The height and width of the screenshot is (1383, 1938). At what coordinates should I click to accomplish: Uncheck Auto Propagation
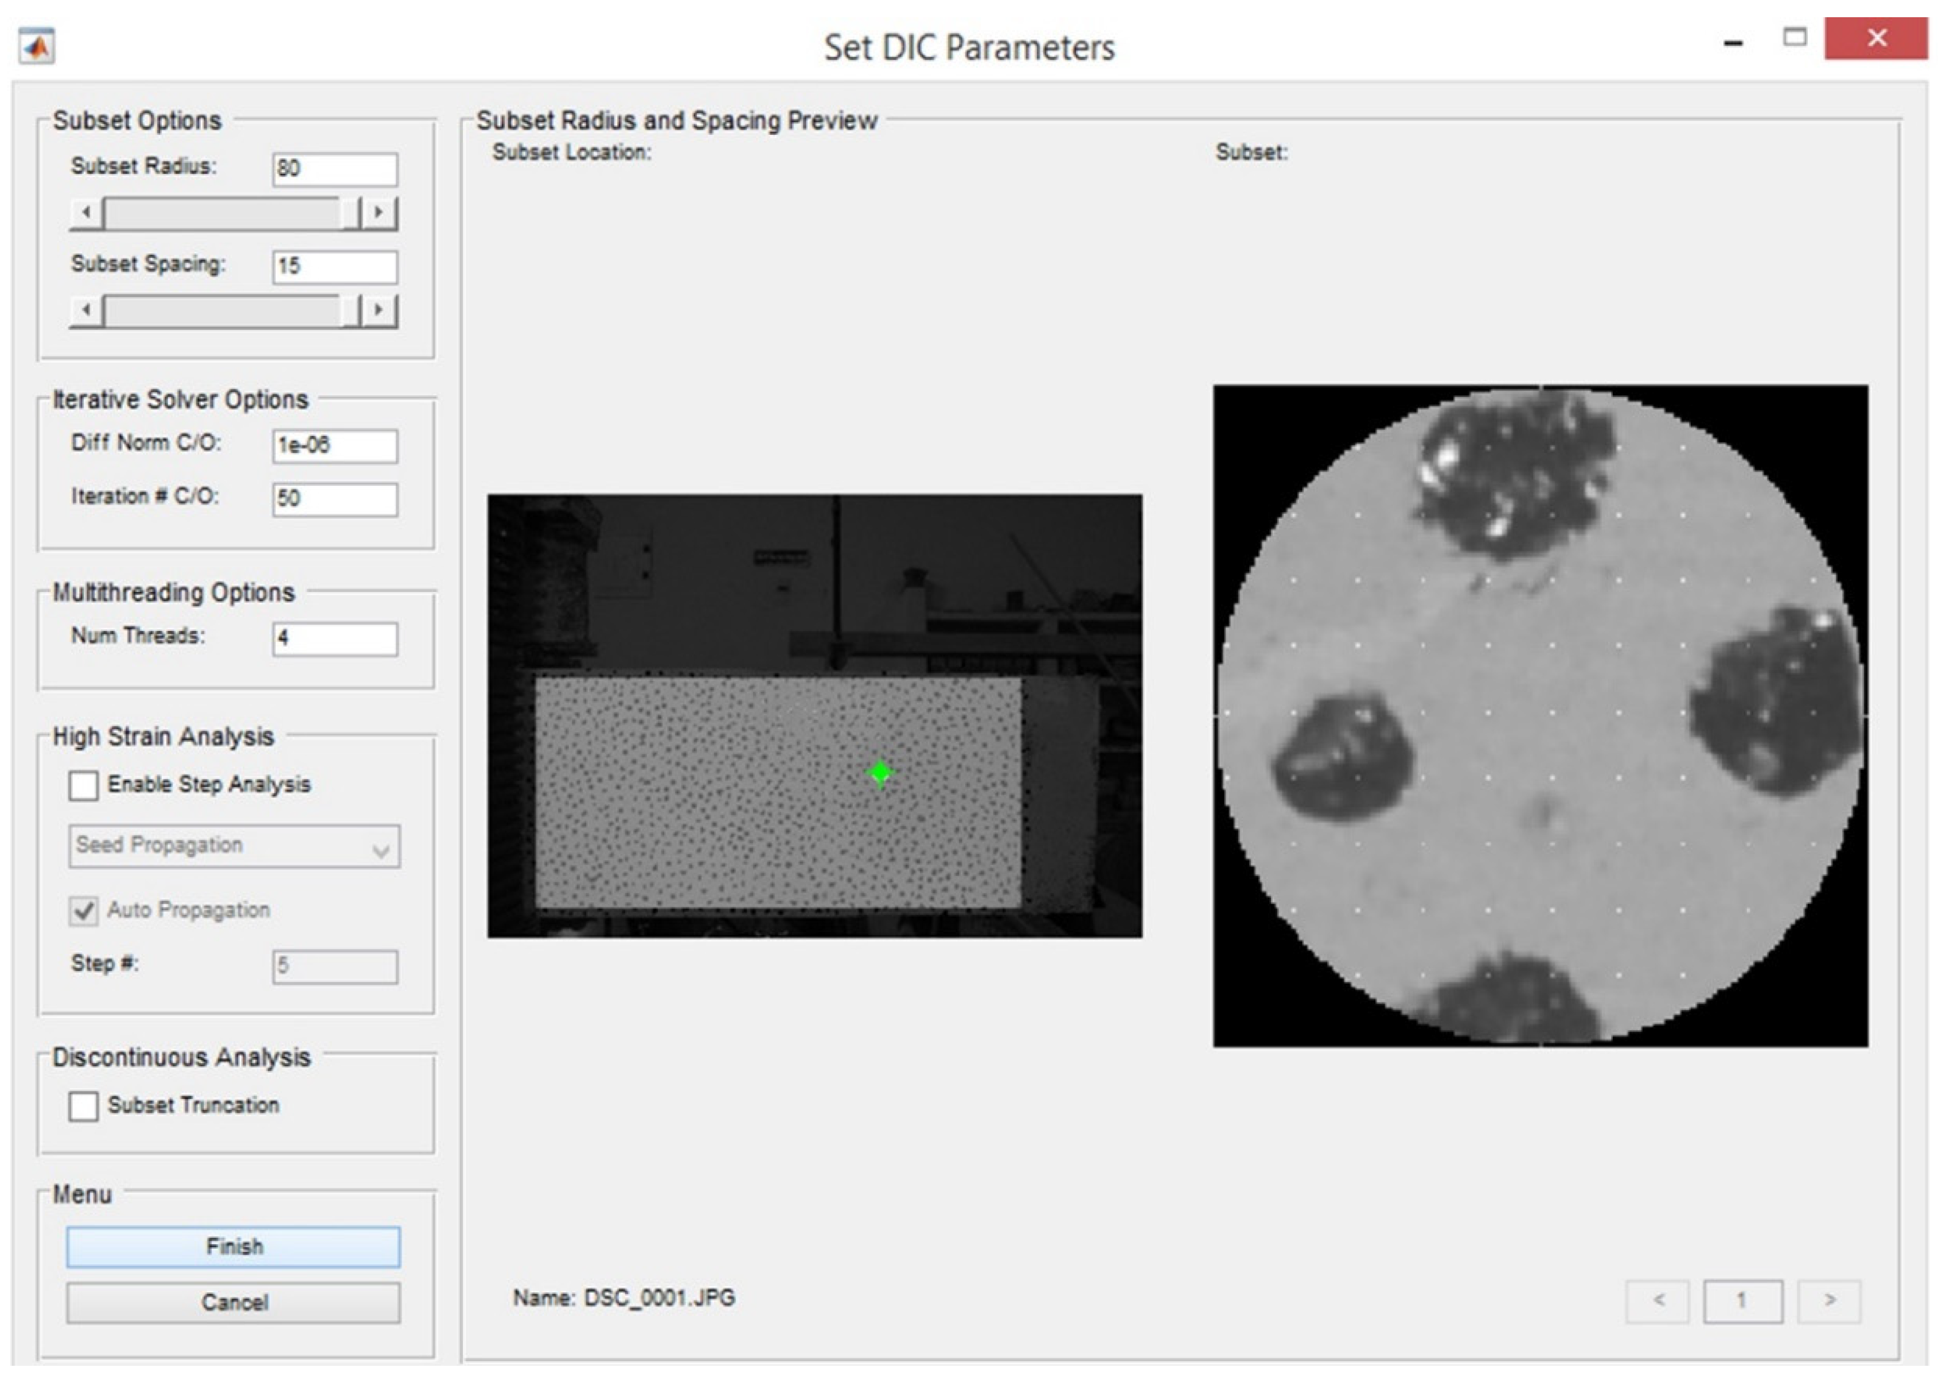click(x=84, y=909)
